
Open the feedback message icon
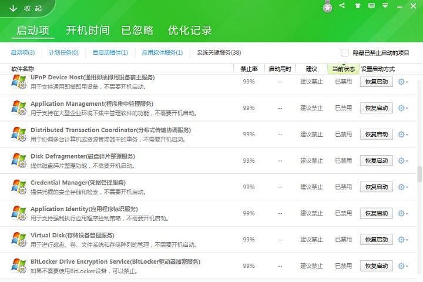(x=371, y=6)
